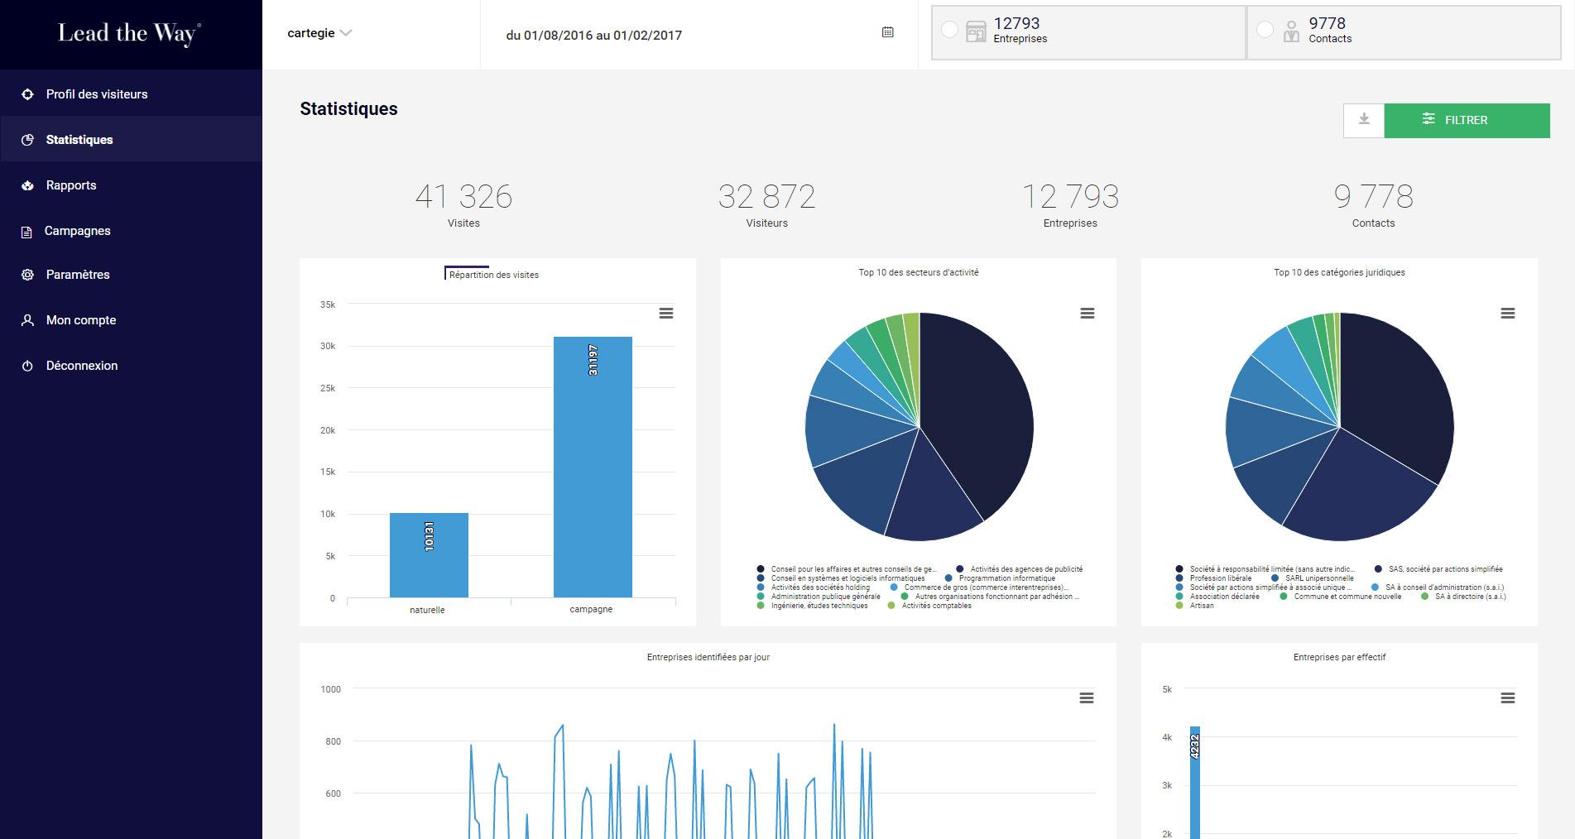Image resolution: width=1575 pixels, height=839 pixels.
Task: Click the sliders icon inside FILTRER
Action: click(x=1429, y=119)
